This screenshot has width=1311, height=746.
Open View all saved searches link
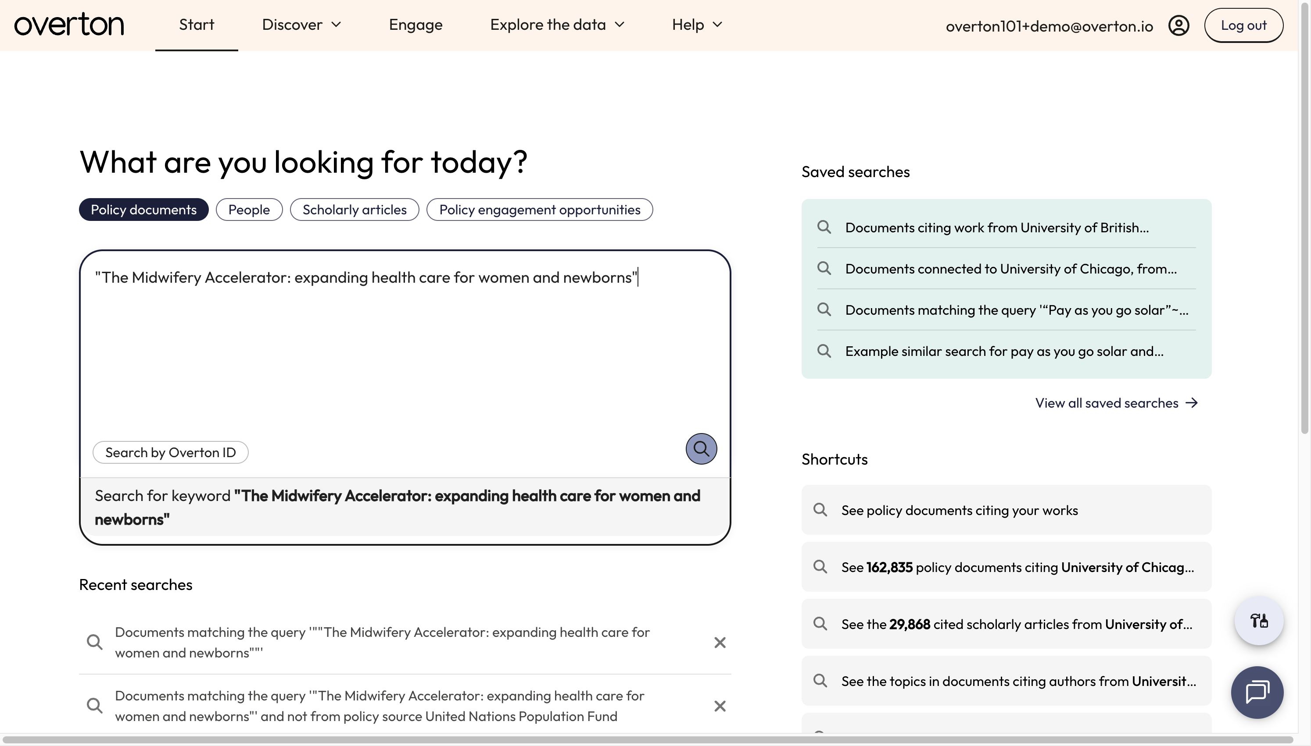(x=1117, y=403)
